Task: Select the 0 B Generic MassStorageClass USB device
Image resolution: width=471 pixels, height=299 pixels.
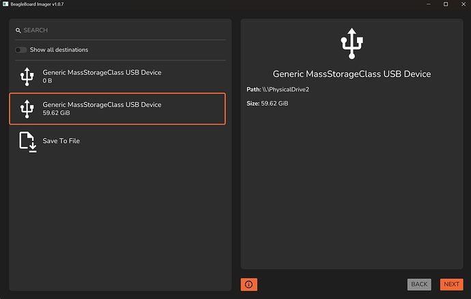Action: [x=117, y=76]
